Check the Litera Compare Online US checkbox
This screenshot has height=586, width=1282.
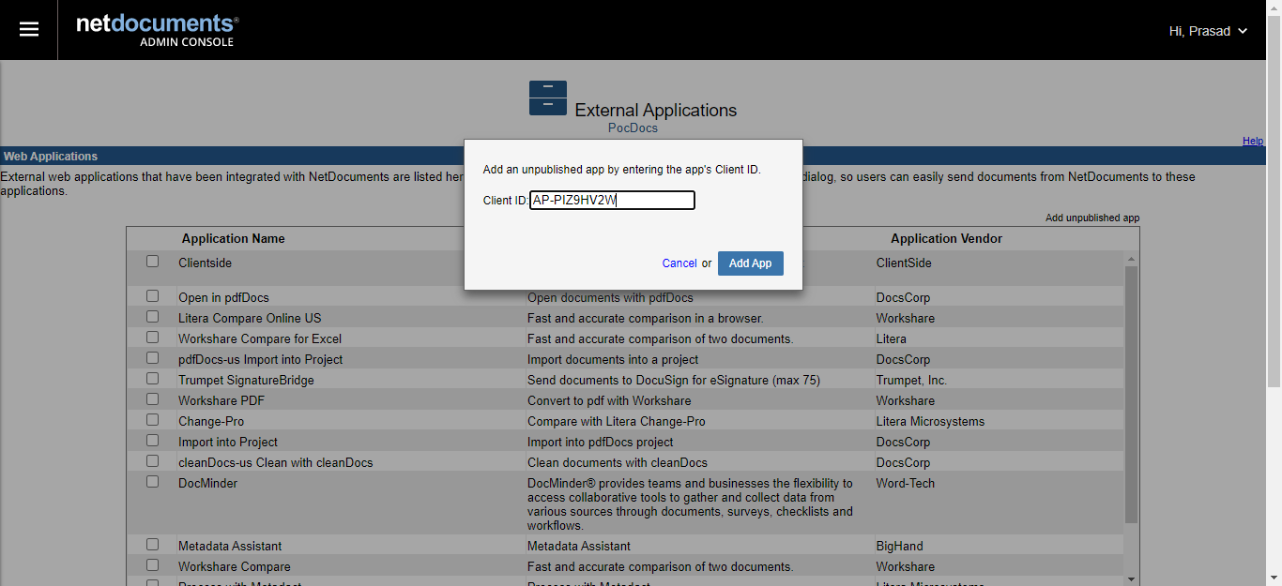click(153, 317)
